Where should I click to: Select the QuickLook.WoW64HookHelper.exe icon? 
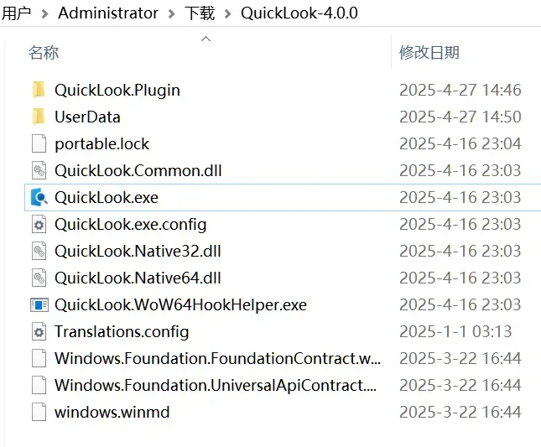pyautogui.click(x=39, y=305)
